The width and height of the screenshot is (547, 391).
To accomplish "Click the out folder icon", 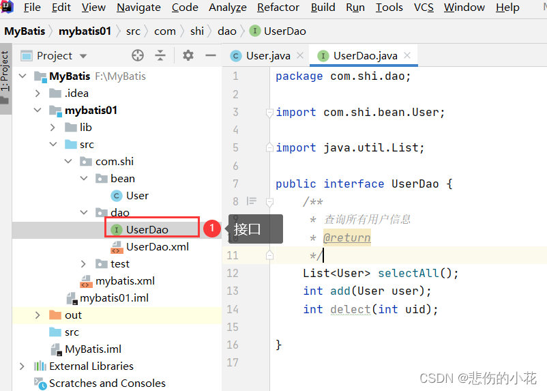I will click(55, 315).
